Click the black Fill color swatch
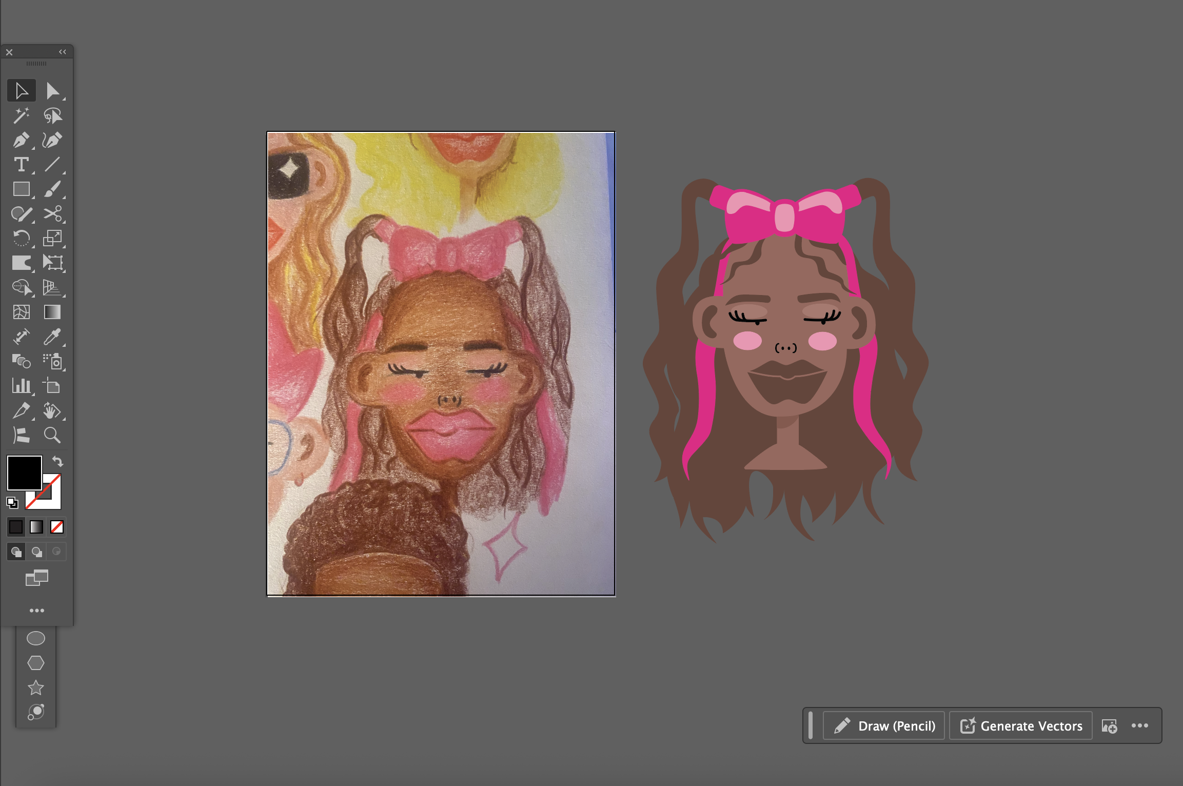The width and height of the screenshot is (1183, 786). point(24,472)
